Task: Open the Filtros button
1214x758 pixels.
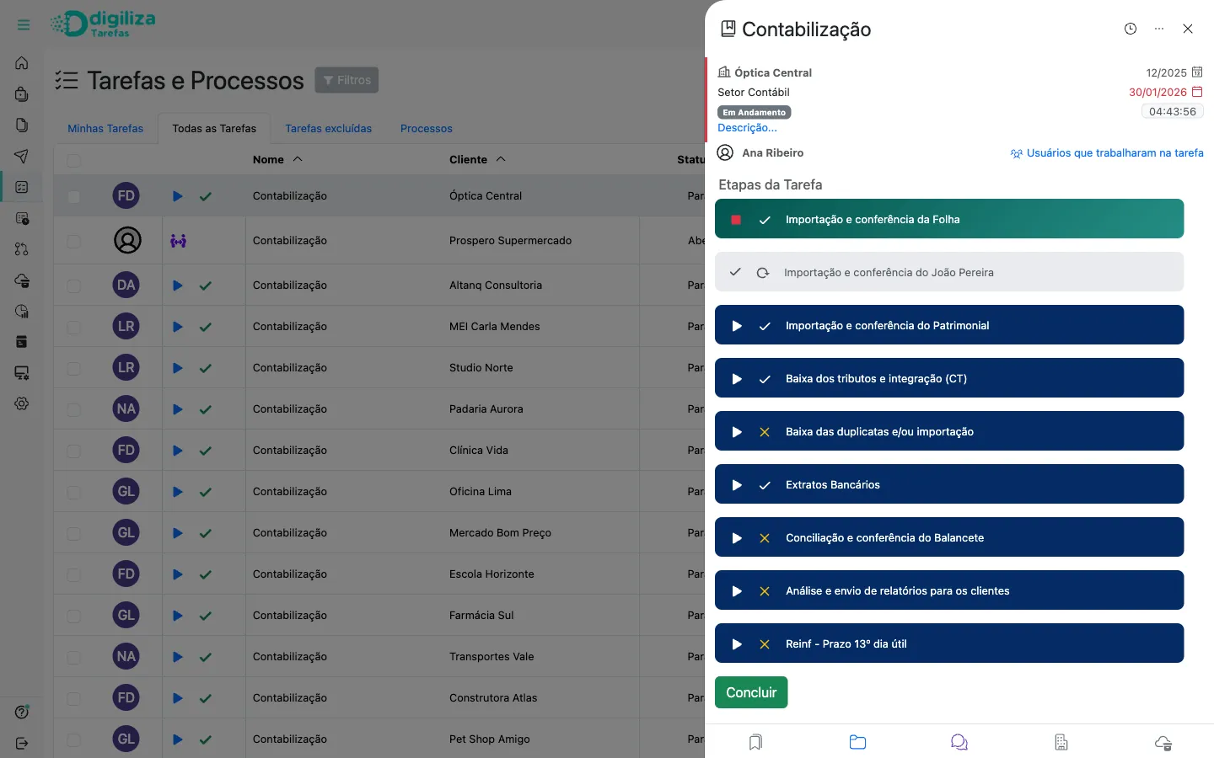Action: tap(346, 80)
